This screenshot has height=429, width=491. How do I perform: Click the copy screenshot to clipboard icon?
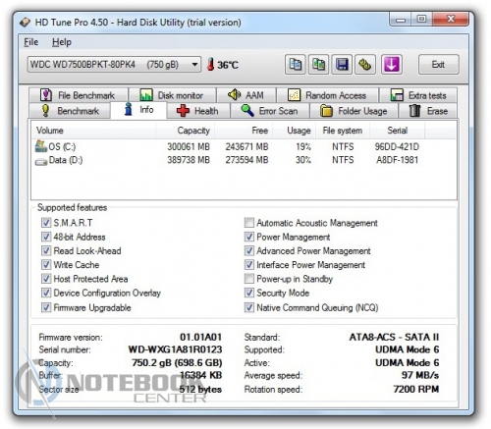pos(318,65)
